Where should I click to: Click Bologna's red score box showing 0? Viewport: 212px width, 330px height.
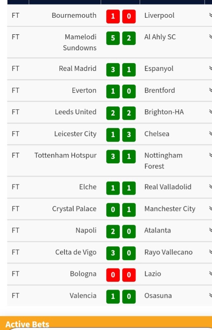113,275
